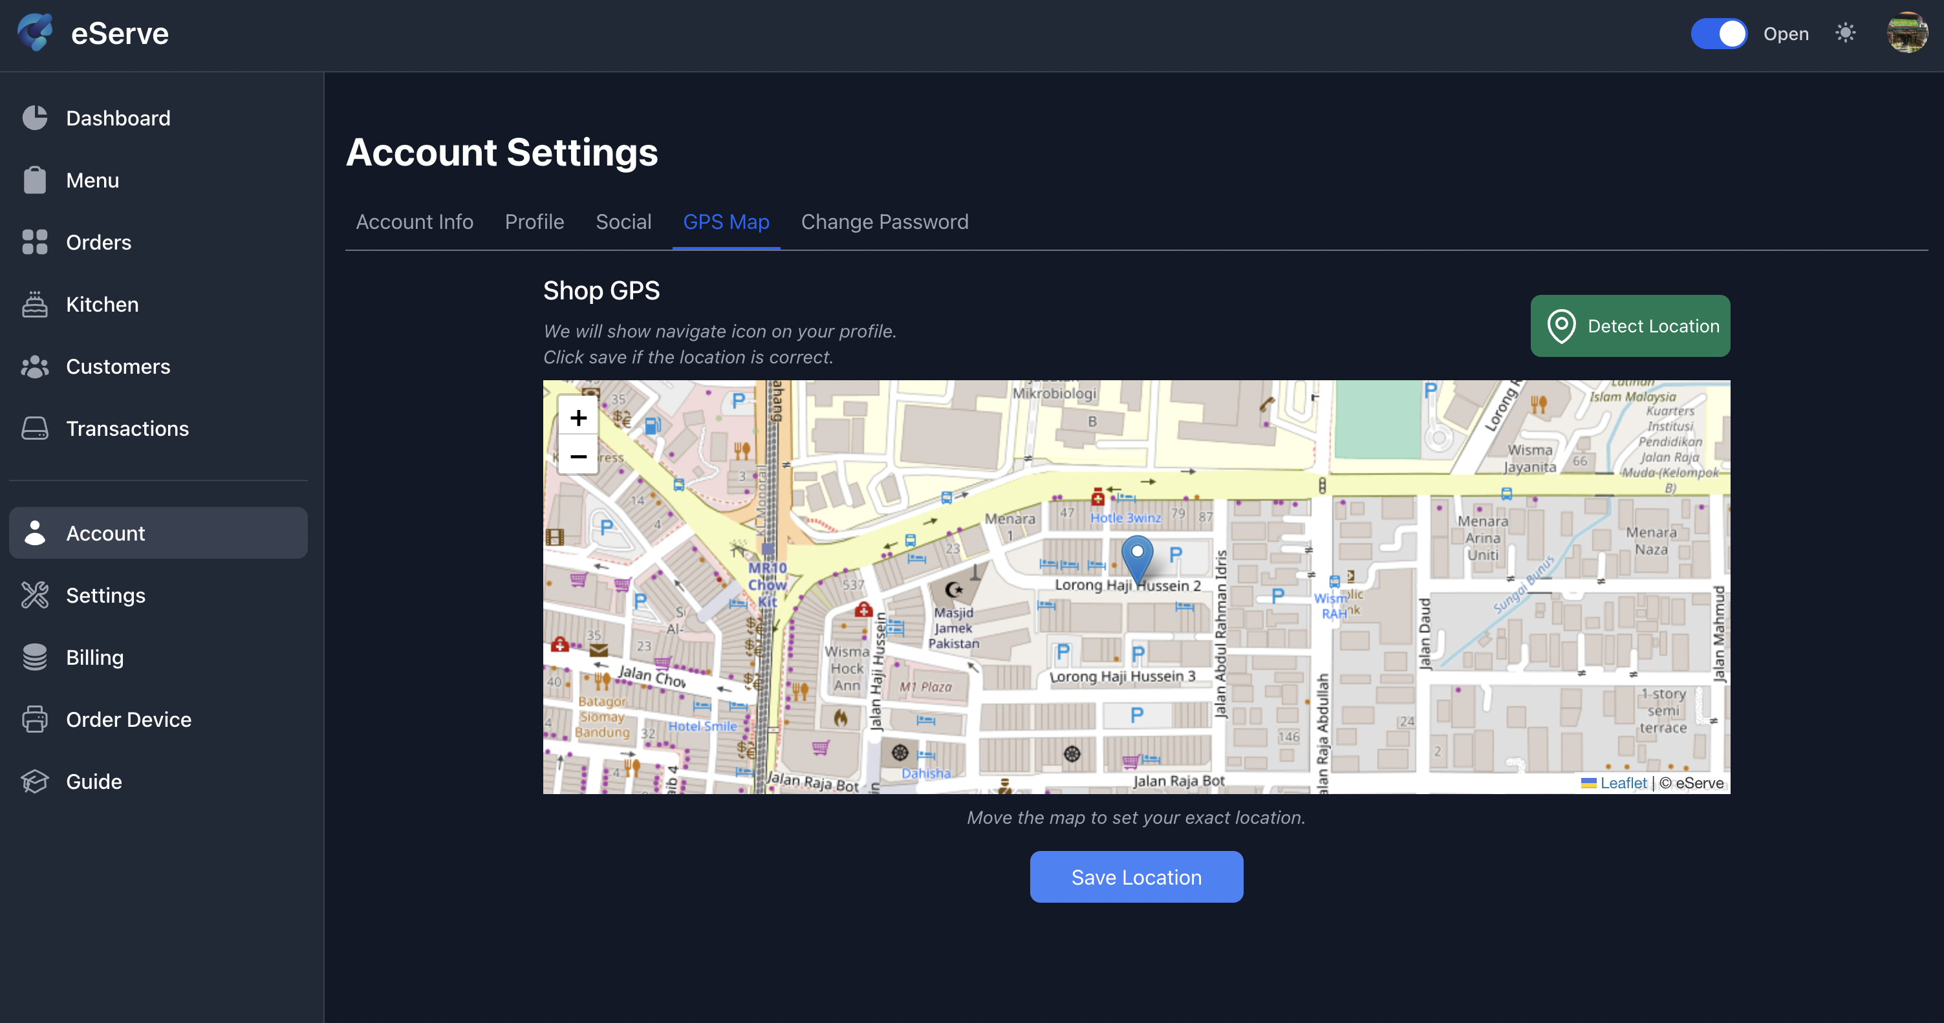The height and width of the screenshot is (1023, 1944).
Task: Click the Customers group icon
Action: (x=35, y=367)
